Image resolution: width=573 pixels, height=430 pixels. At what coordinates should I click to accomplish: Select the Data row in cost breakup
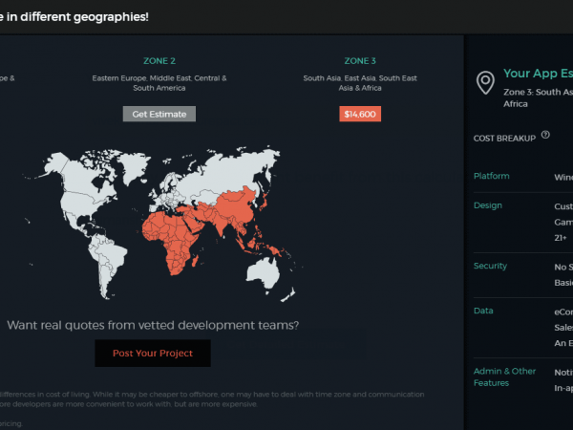(483, 311)
